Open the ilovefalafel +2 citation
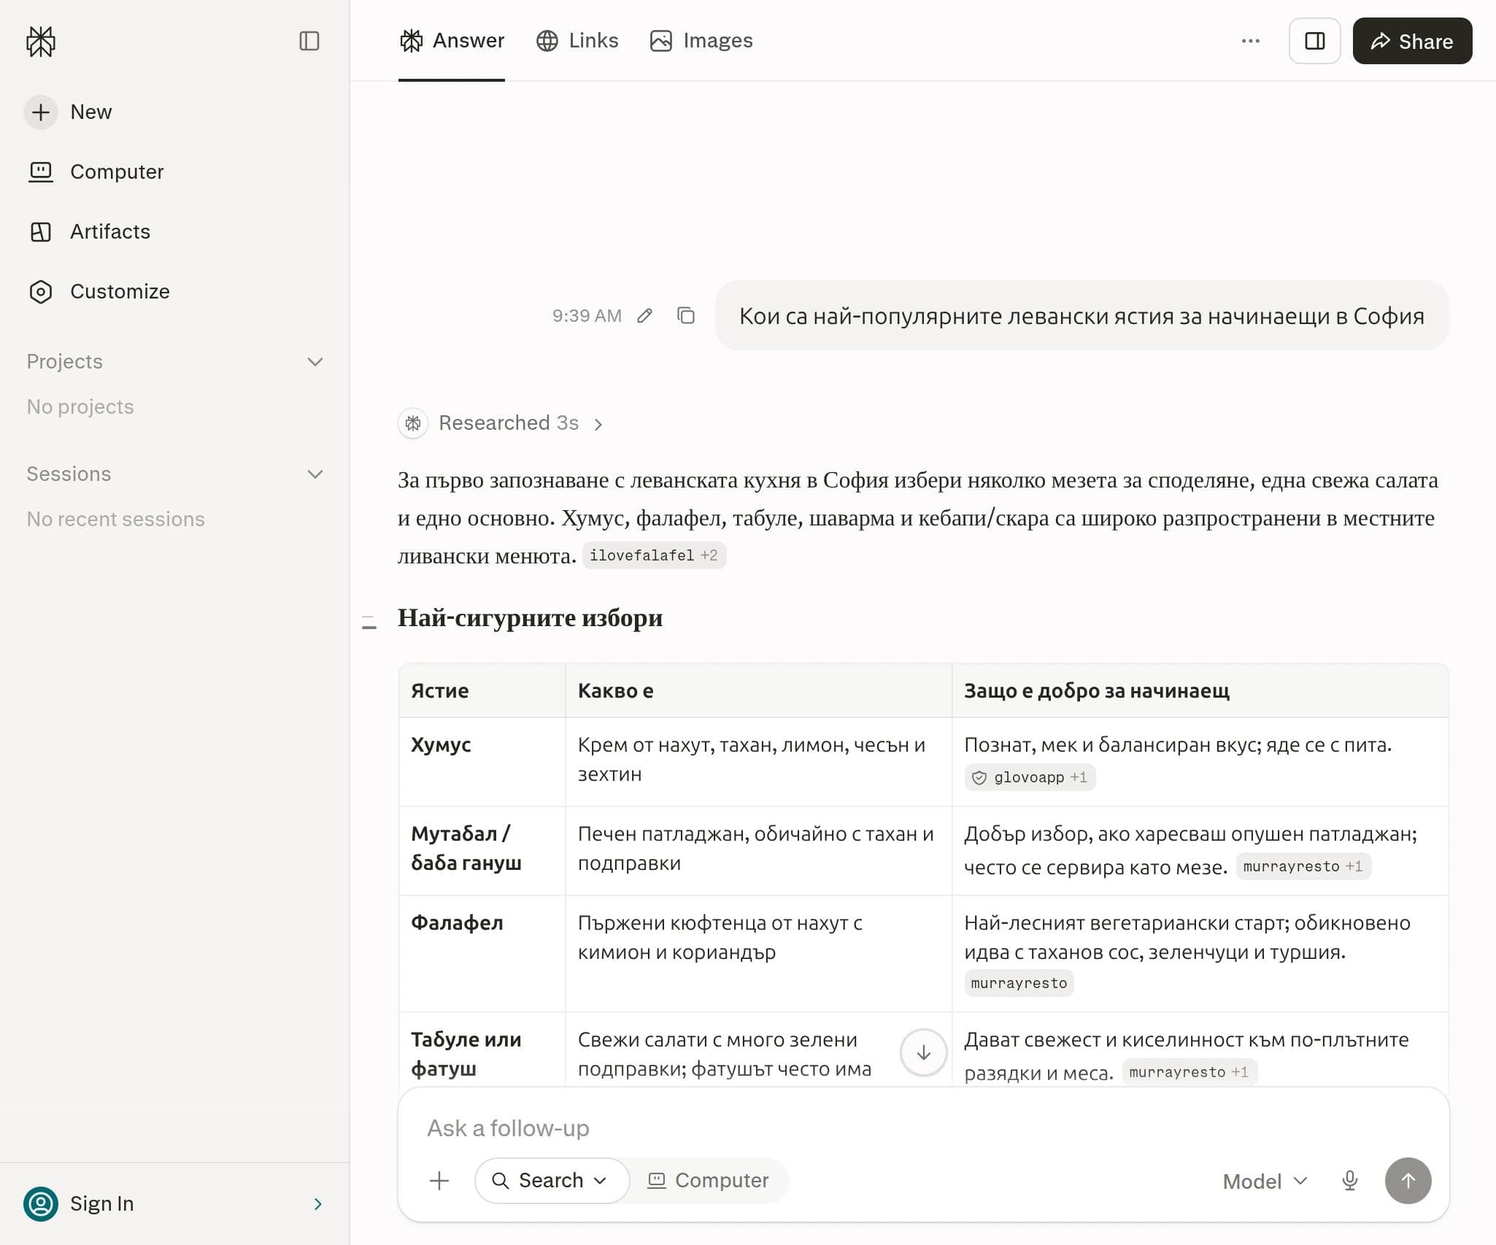The image size is (1496, 1245). [654, 555]
